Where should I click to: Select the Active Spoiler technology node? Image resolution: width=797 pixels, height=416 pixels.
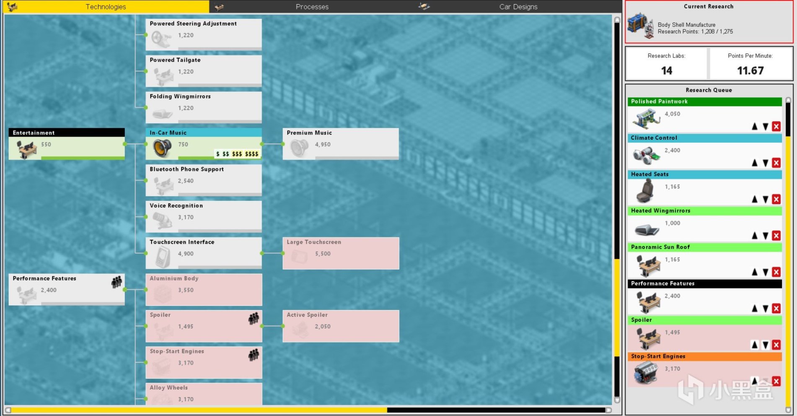pyautogui.click(x=341, y=326)
